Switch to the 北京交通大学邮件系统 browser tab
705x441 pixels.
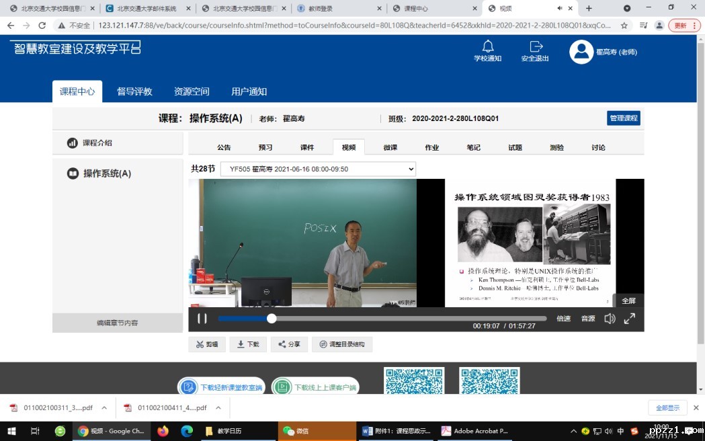(147, 8)
